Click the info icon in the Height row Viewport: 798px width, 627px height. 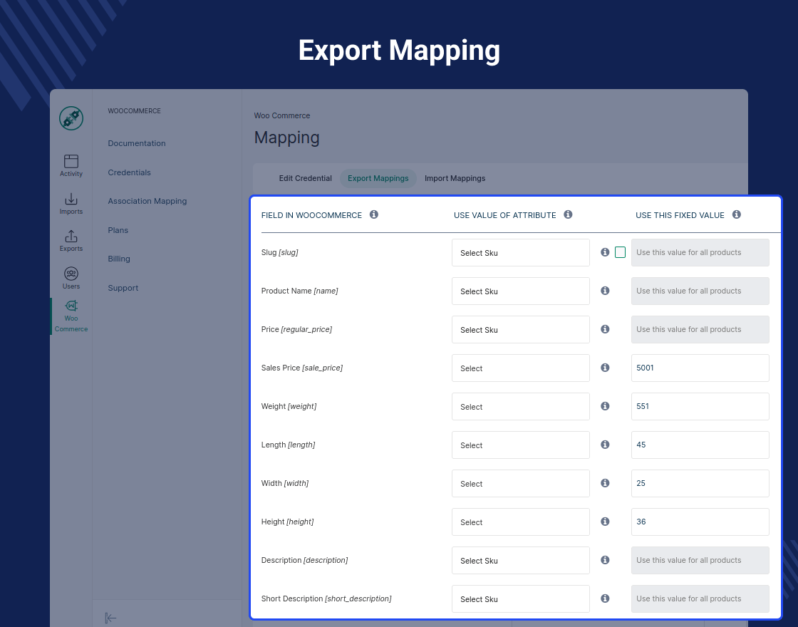pyautogui.click(x=605, y=521)
